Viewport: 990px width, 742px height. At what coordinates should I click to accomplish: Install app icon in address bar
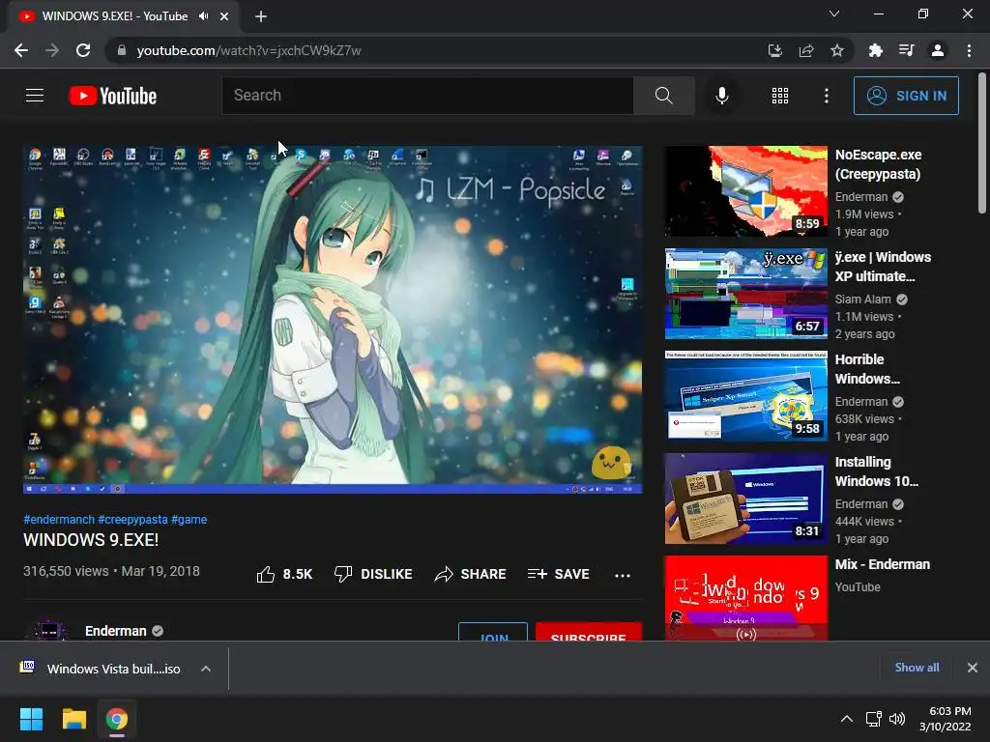774,50
